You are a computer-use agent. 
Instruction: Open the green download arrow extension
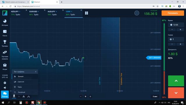(x=170, y=6)
